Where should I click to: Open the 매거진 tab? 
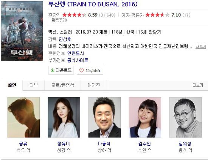point(94,85)
